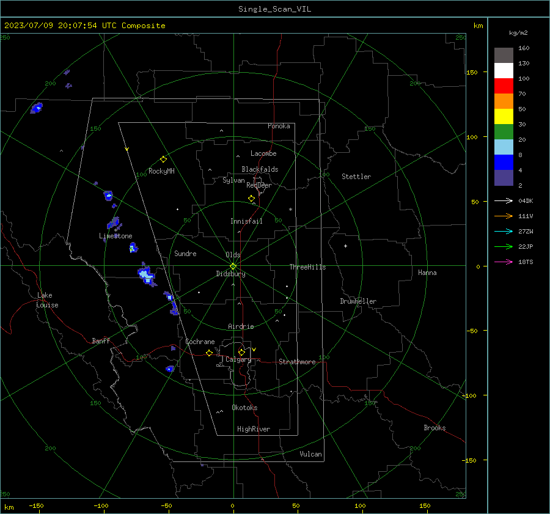This screenshot has width=550, height=514.
Task: Pick the red 70-100 kg/m2 color swatch
Action: (504, 86)
